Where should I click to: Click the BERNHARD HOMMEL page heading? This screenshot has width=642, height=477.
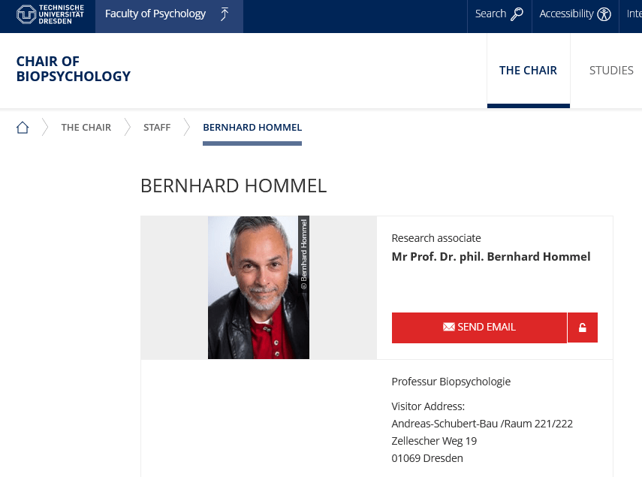pyautogui.click(x=234, y=186)
